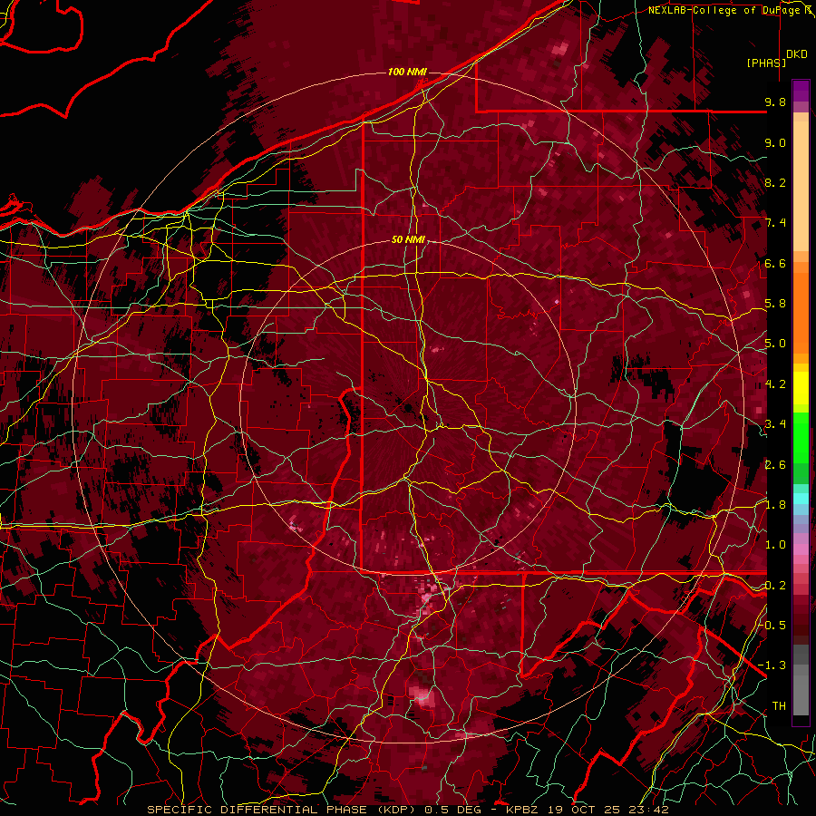This screenshot has width=816, height=816.
Task: Click the 3.4 scale label
Action: [x=775, y=424]
